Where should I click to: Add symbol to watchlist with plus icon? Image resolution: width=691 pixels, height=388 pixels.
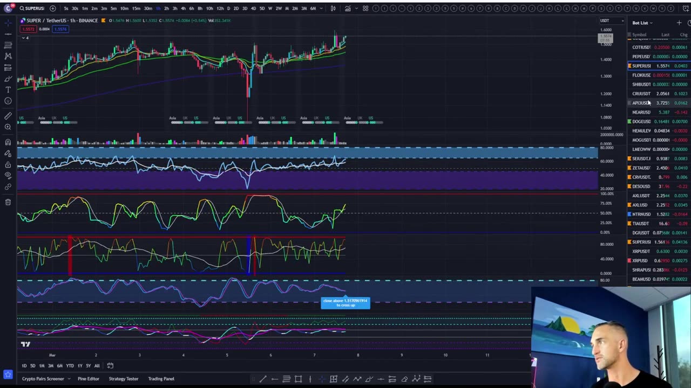click(679, 23)
